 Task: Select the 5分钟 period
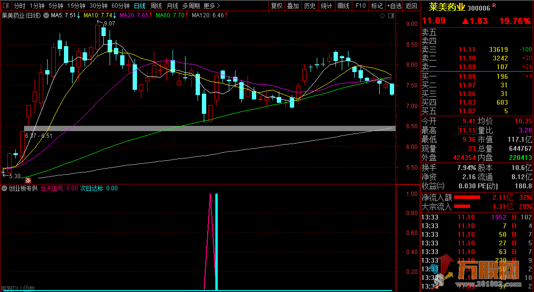click(56, 6)
